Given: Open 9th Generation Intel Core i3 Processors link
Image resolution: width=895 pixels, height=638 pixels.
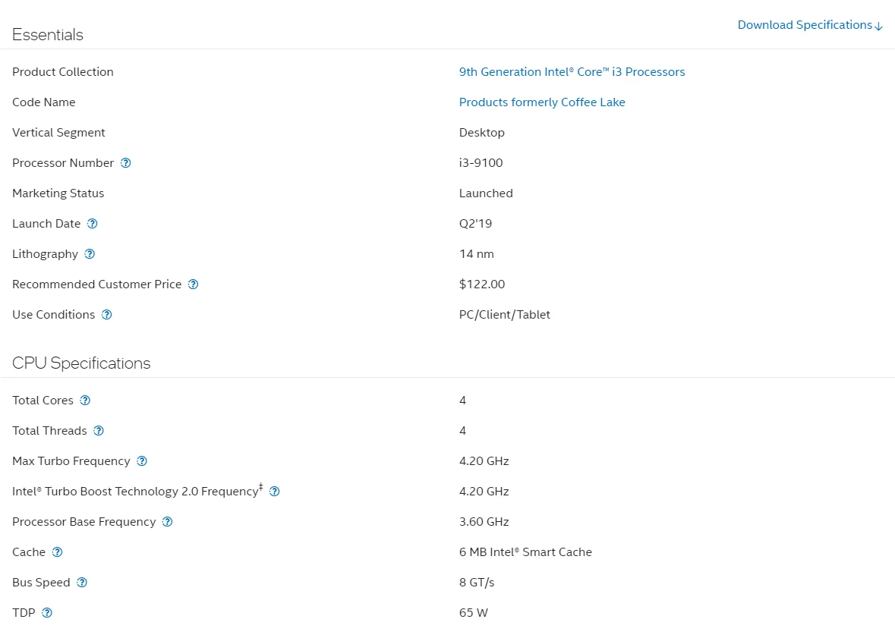Looking at the screenshot, I should click(x=572, y=72).
